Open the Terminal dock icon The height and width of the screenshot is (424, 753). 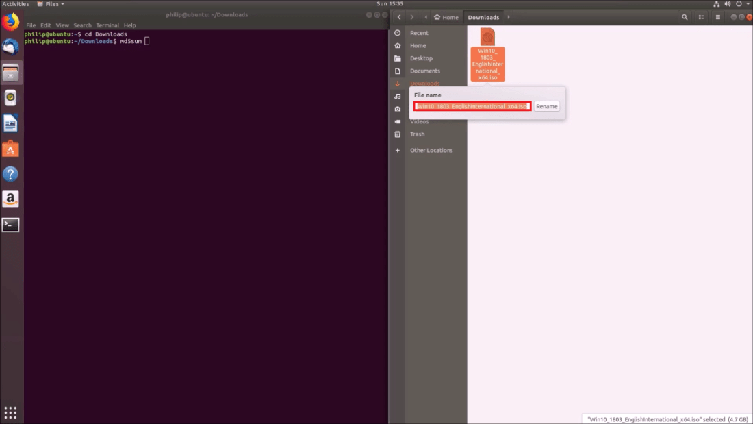pyautogui.click(x=10, y=225)
